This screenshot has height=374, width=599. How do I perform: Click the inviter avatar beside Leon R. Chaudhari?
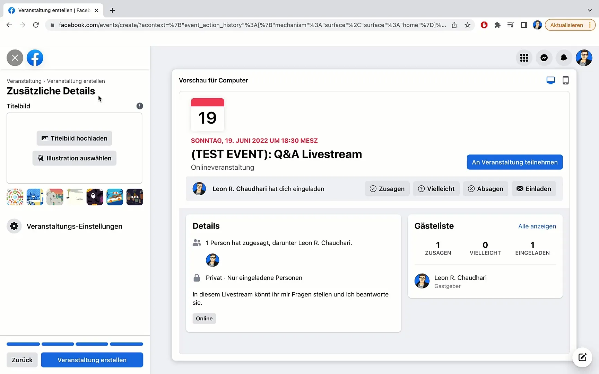(x=199, y=189)
